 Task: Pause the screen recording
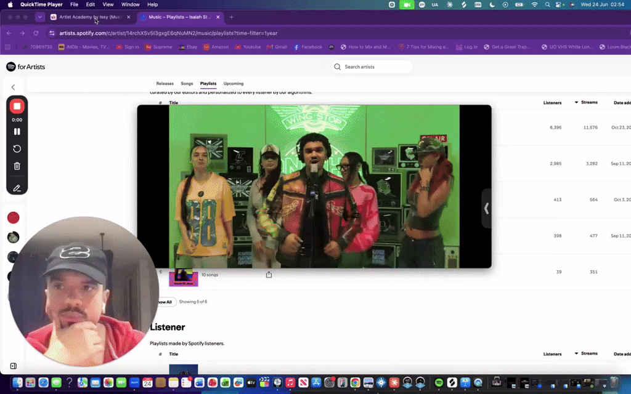click(x=17, y=132)
